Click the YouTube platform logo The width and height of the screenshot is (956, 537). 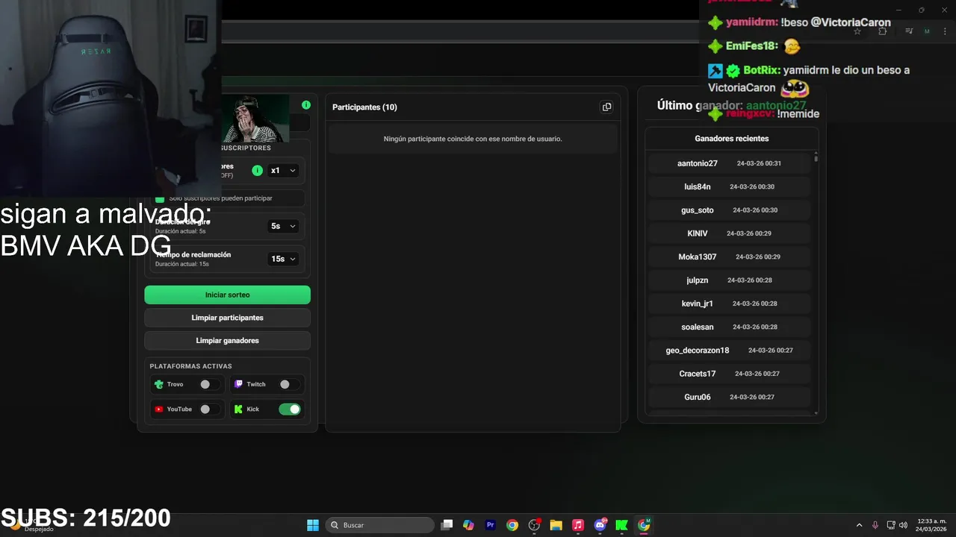tap(158, 409)
